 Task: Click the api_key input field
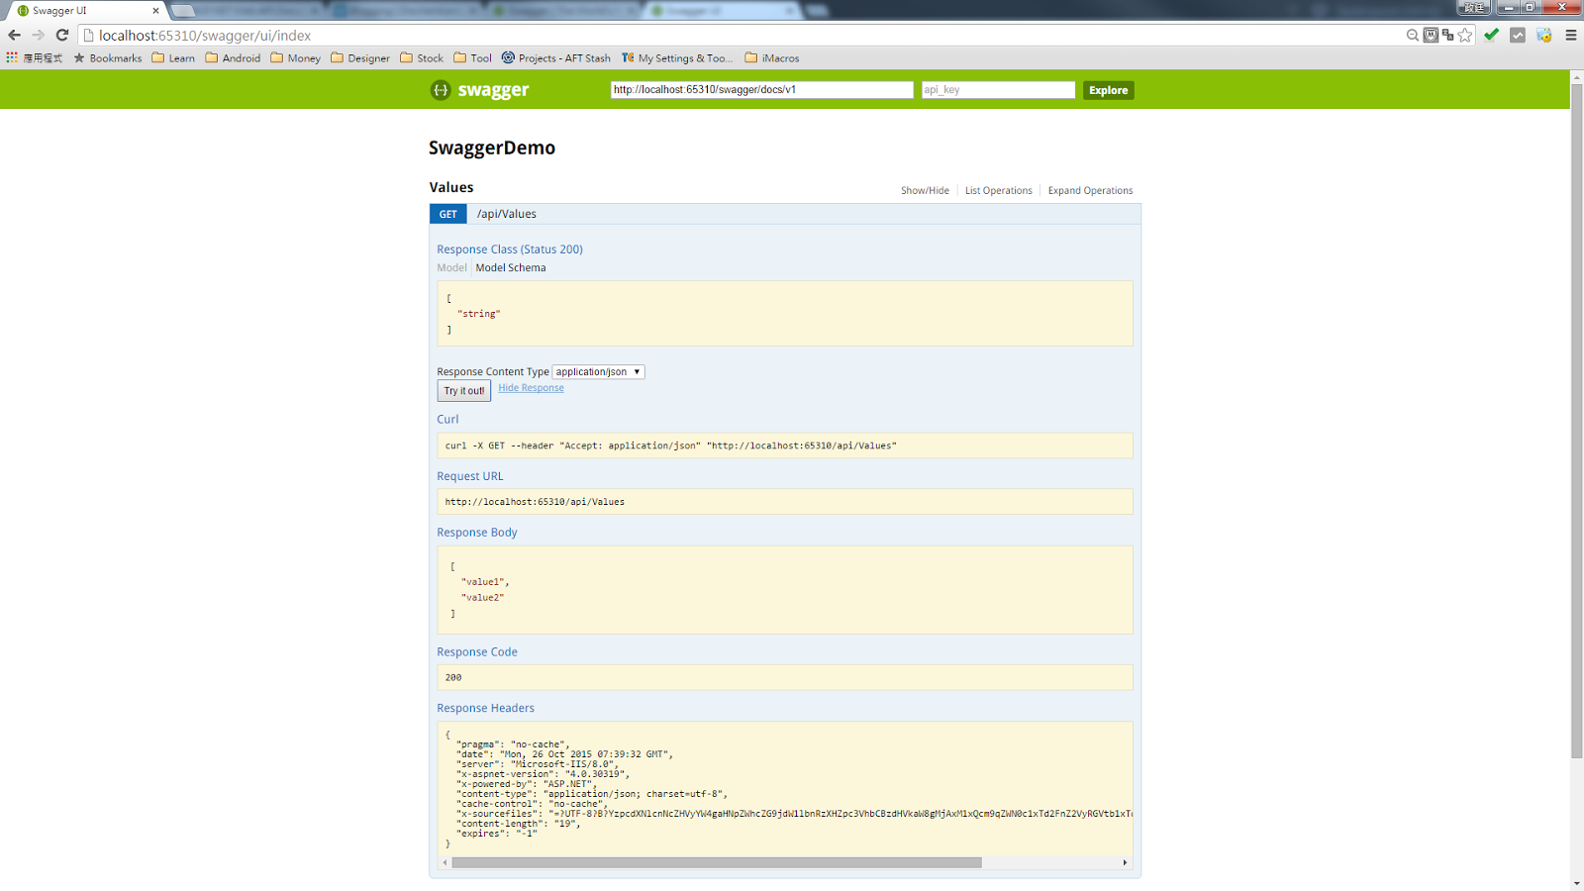tap(998, 90)
